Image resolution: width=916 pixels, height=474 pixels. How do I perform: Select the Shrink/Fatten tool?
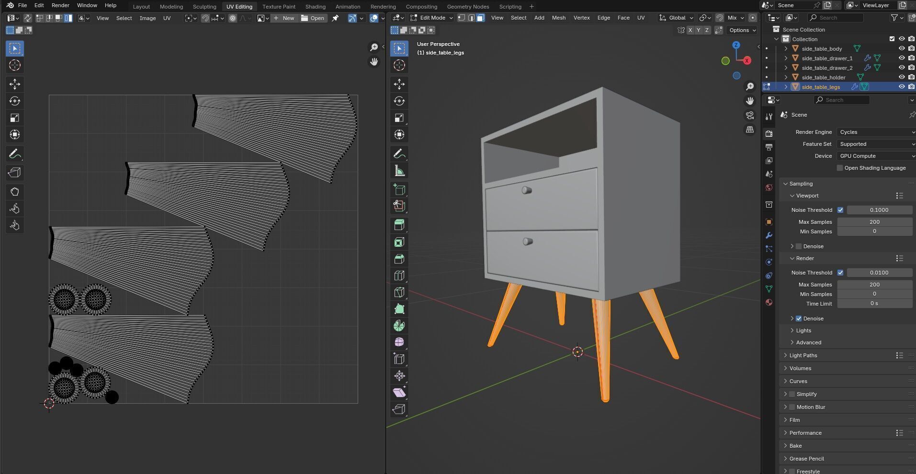pyautogui.click(x=399, y=376)
